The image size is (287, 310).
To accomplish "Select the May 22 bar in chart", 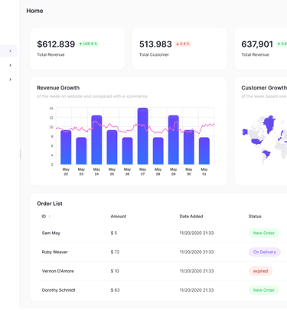I will (66, 147).
